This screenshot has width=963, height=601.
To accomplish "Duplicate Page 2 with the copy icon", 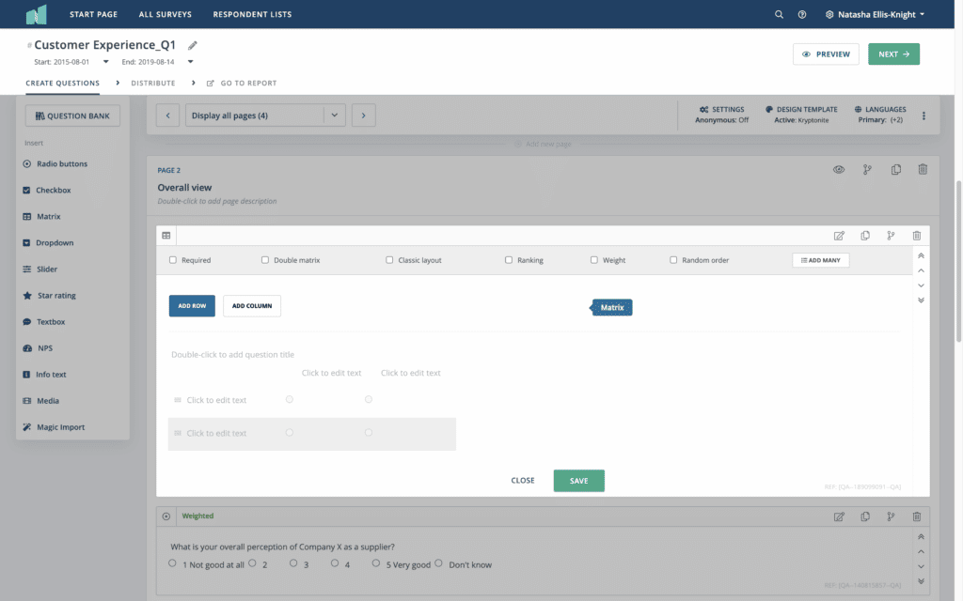I will pos(895,169).
